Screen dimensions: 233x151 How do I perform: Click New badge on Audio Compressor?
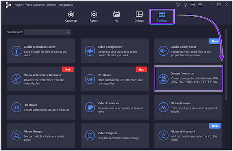coord(215,41)
